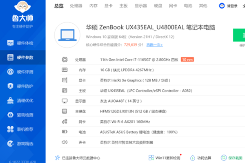Click the 再跑一次 link
245x163 pixels.
tap(154, 45)
